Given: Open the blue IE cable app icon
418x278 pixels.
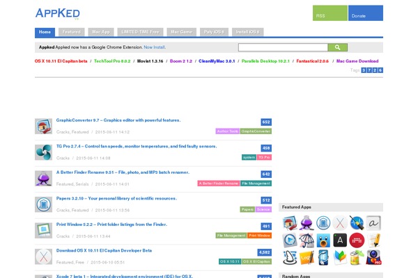Looking at the screenshot, I should (x=323, y=258).
